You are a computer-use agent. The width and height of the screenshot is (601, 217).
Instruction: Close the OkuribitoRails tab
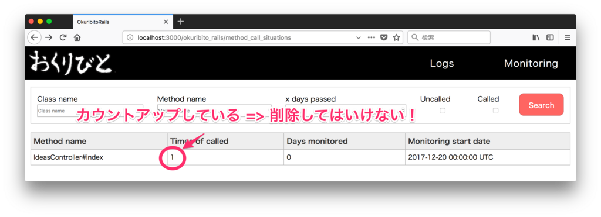coord(166,22)
